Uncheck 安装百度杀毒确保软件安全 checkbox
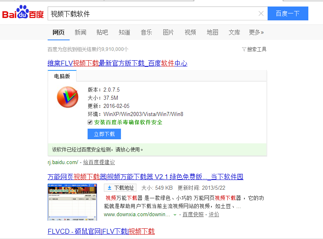 coord(90,122)
